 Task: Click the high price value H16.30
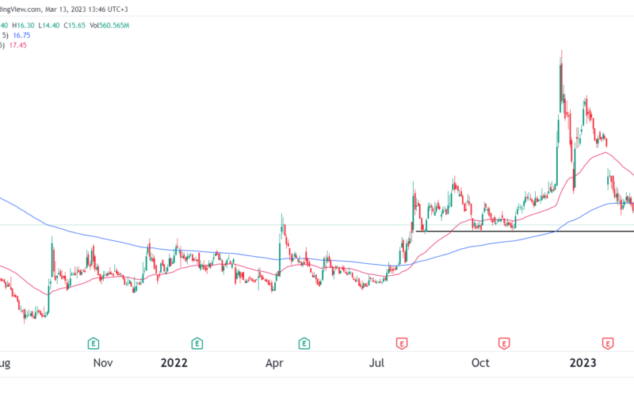[23, 25]
